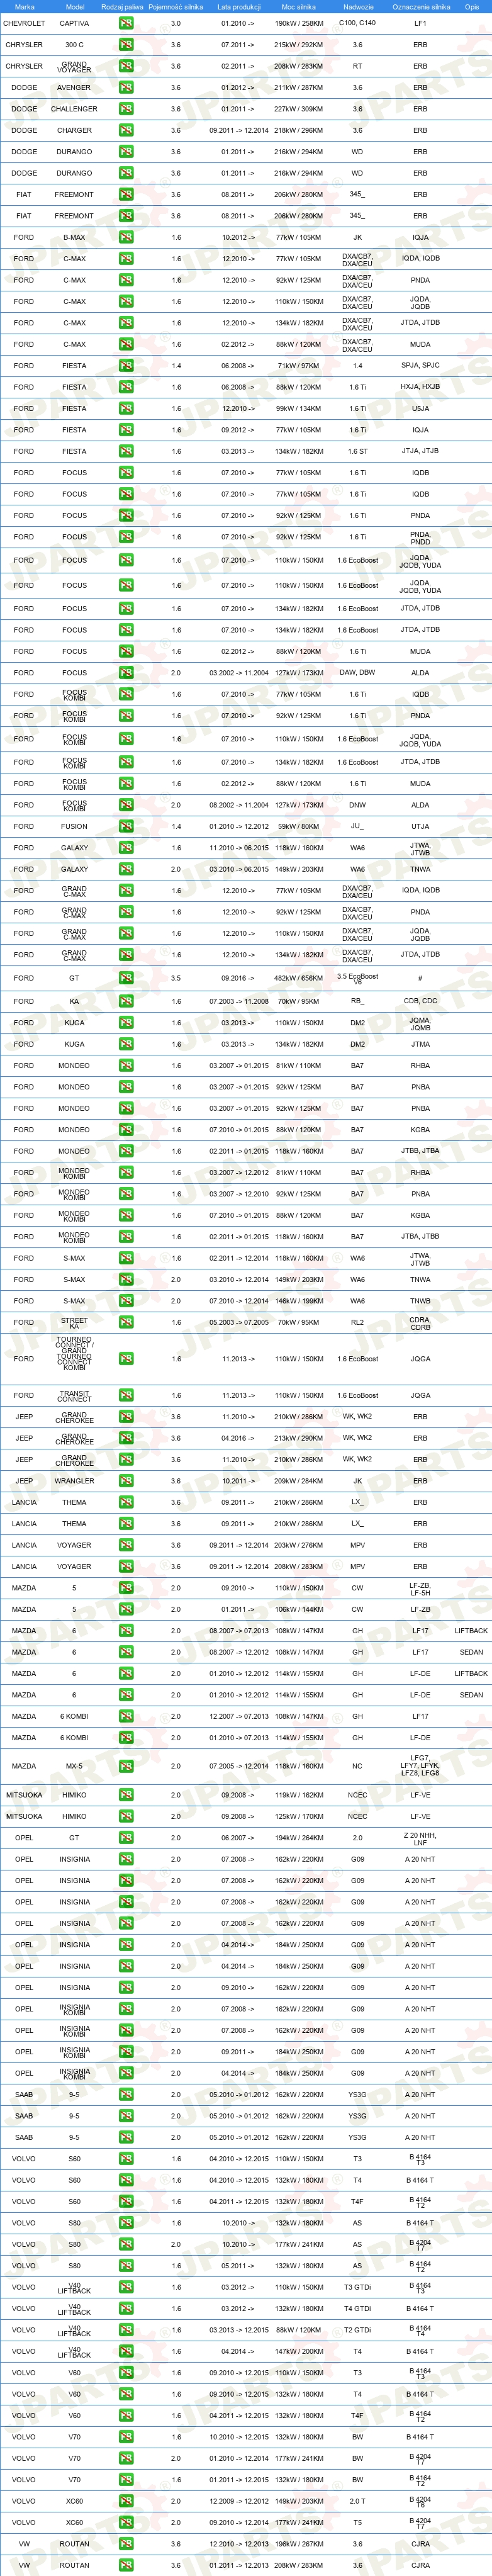Select MX-5 model cell
Viewport: 492px width, 2576px height.
(74, 1767)
